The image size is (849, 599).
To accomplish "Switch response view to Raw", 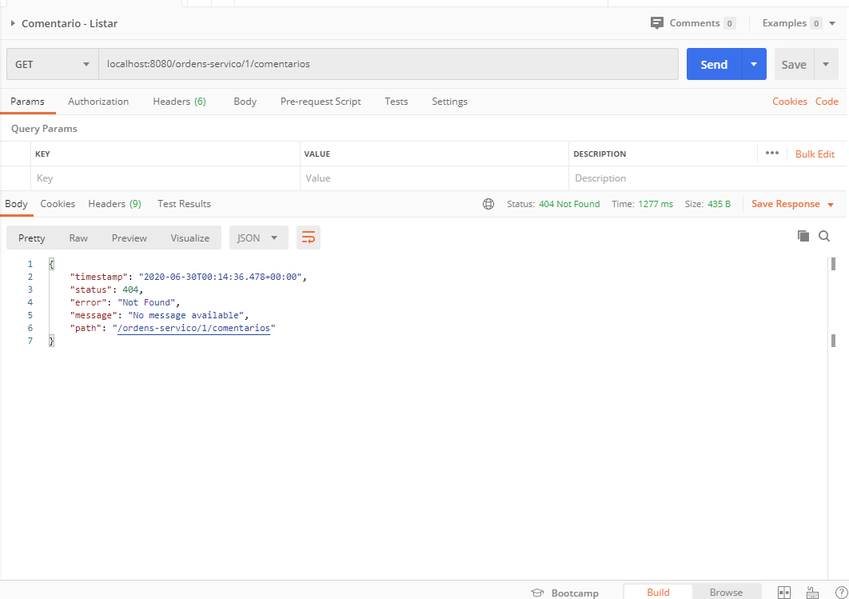I will (78, 238).
